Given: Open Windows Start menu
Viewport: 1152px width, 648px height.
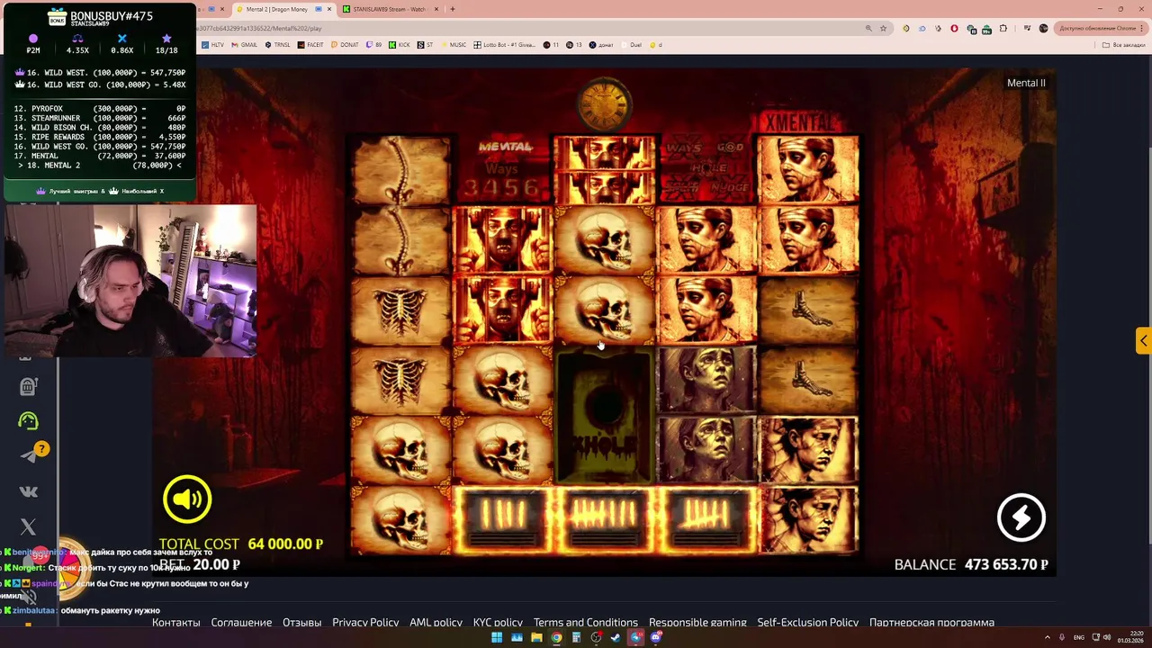Looking at the screenshot, I should coord(497,637).
